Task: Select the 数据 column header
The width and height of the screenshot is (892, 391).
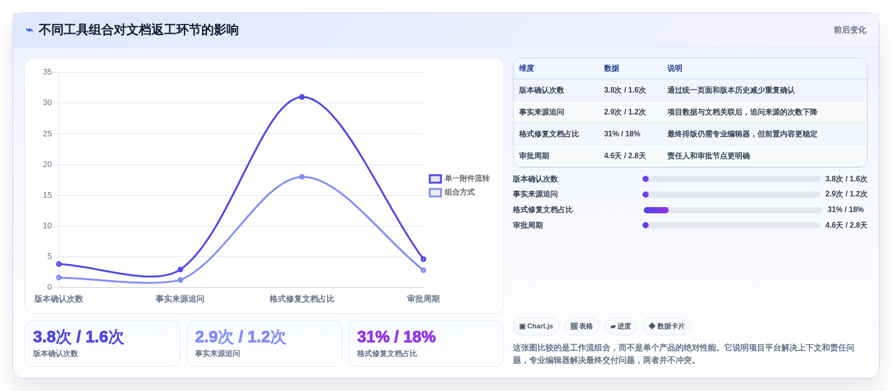Action: point(612,69)
